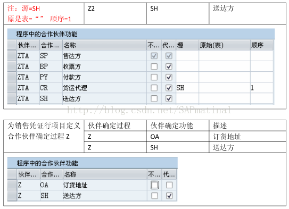This screenshot has width=289, height=209.
Task: Select the row selector for Z SH row
Action: tap(12, 196)
